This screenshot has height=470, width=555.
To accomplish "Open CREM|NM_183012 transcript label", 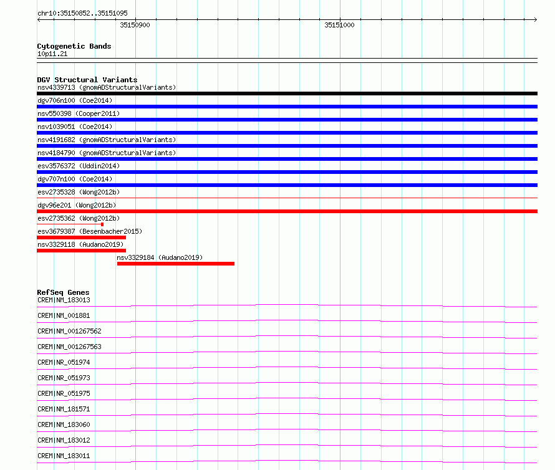I will [x=64, y=440].
